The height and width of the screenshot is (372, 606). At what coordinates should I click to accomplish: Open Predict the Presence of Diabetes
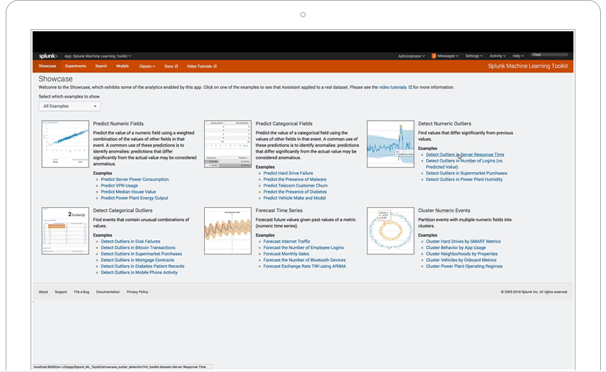295,192
